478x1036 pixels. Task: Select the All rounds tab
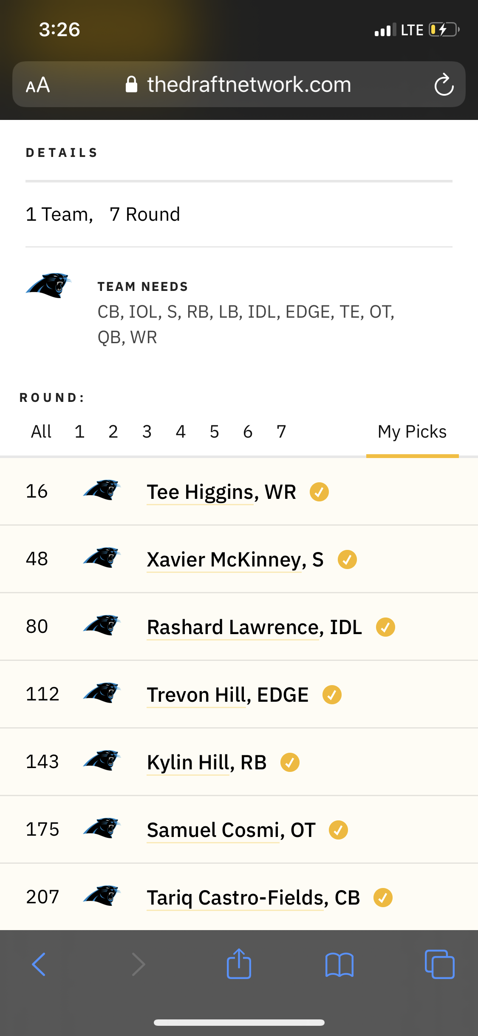tap(41, 432)
